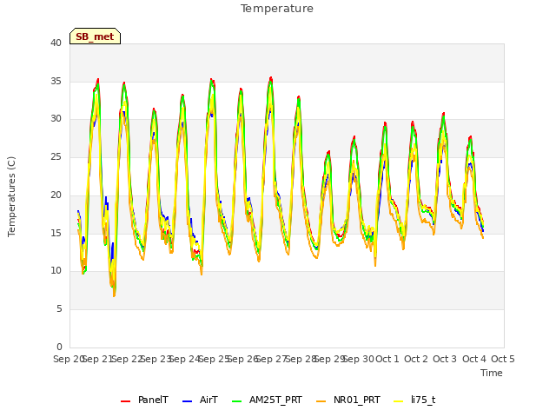Click the 10 y-axis tick label
Viewport: 556px width, 417px height.
56,271
